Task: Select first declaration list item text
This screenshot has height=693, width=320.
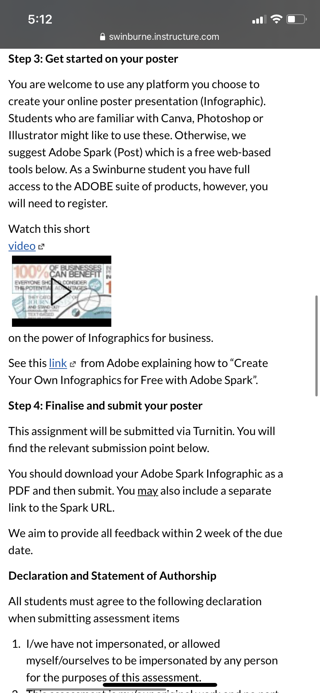Action: (x=152, y=661)
